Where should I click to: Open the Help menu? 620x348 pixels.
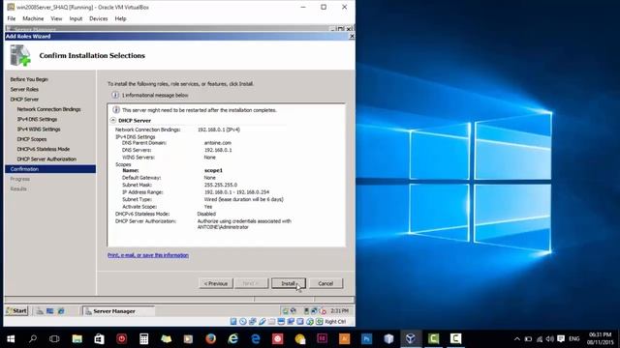pos(120,18)
